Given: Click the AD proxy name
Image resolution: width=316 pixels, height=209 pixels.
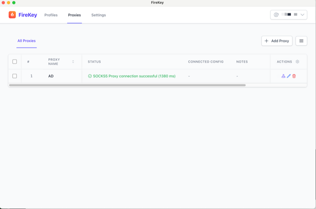Looking at the screenshot, I should tap(51, 76).
